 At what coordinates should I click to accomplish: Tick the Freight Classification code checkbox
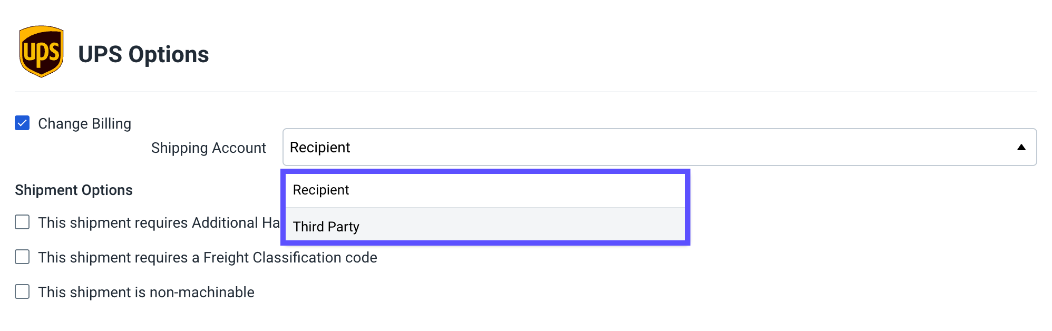pyautogui.click(x=22, y=257)
